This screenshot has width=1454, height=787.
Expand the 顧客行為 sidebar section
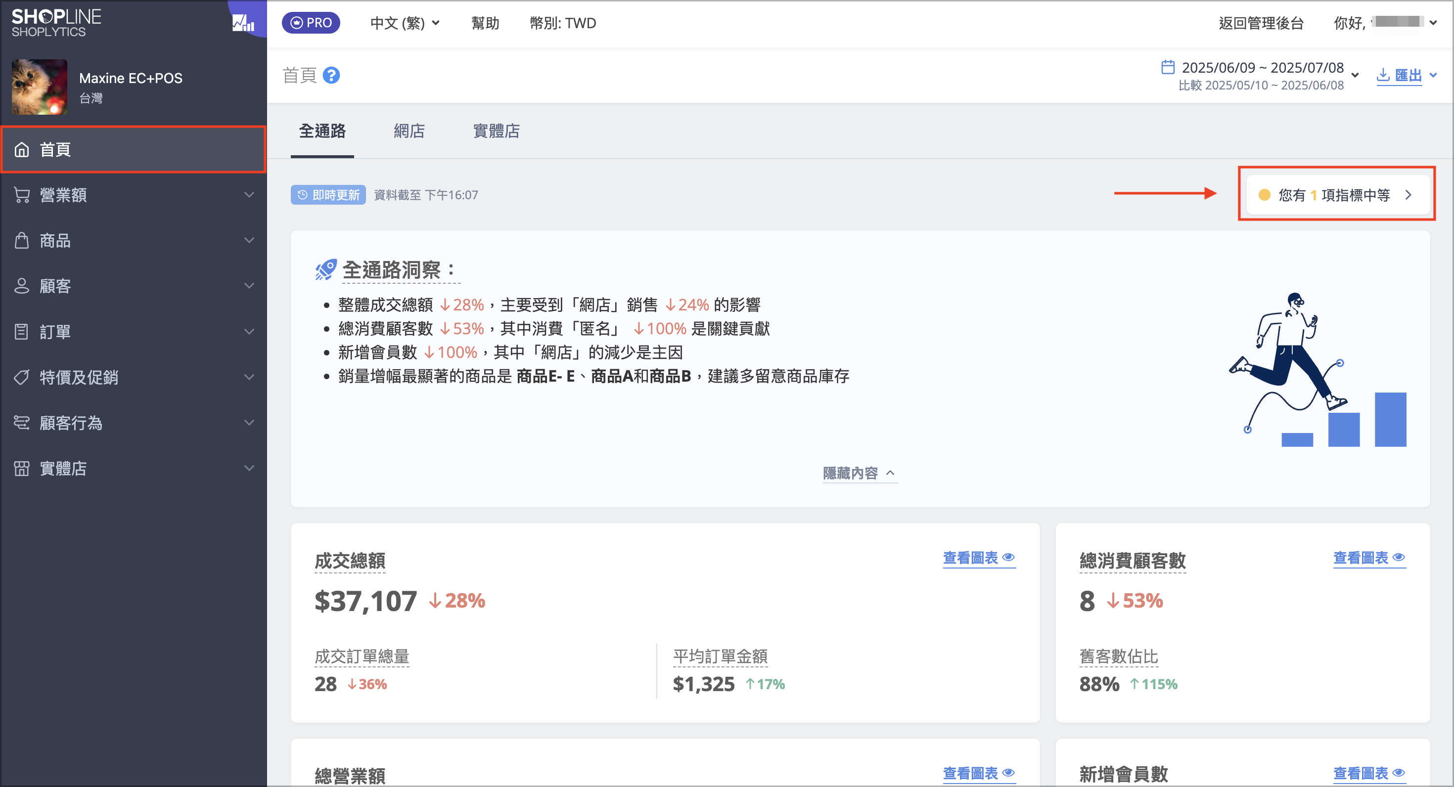point(133,423)
